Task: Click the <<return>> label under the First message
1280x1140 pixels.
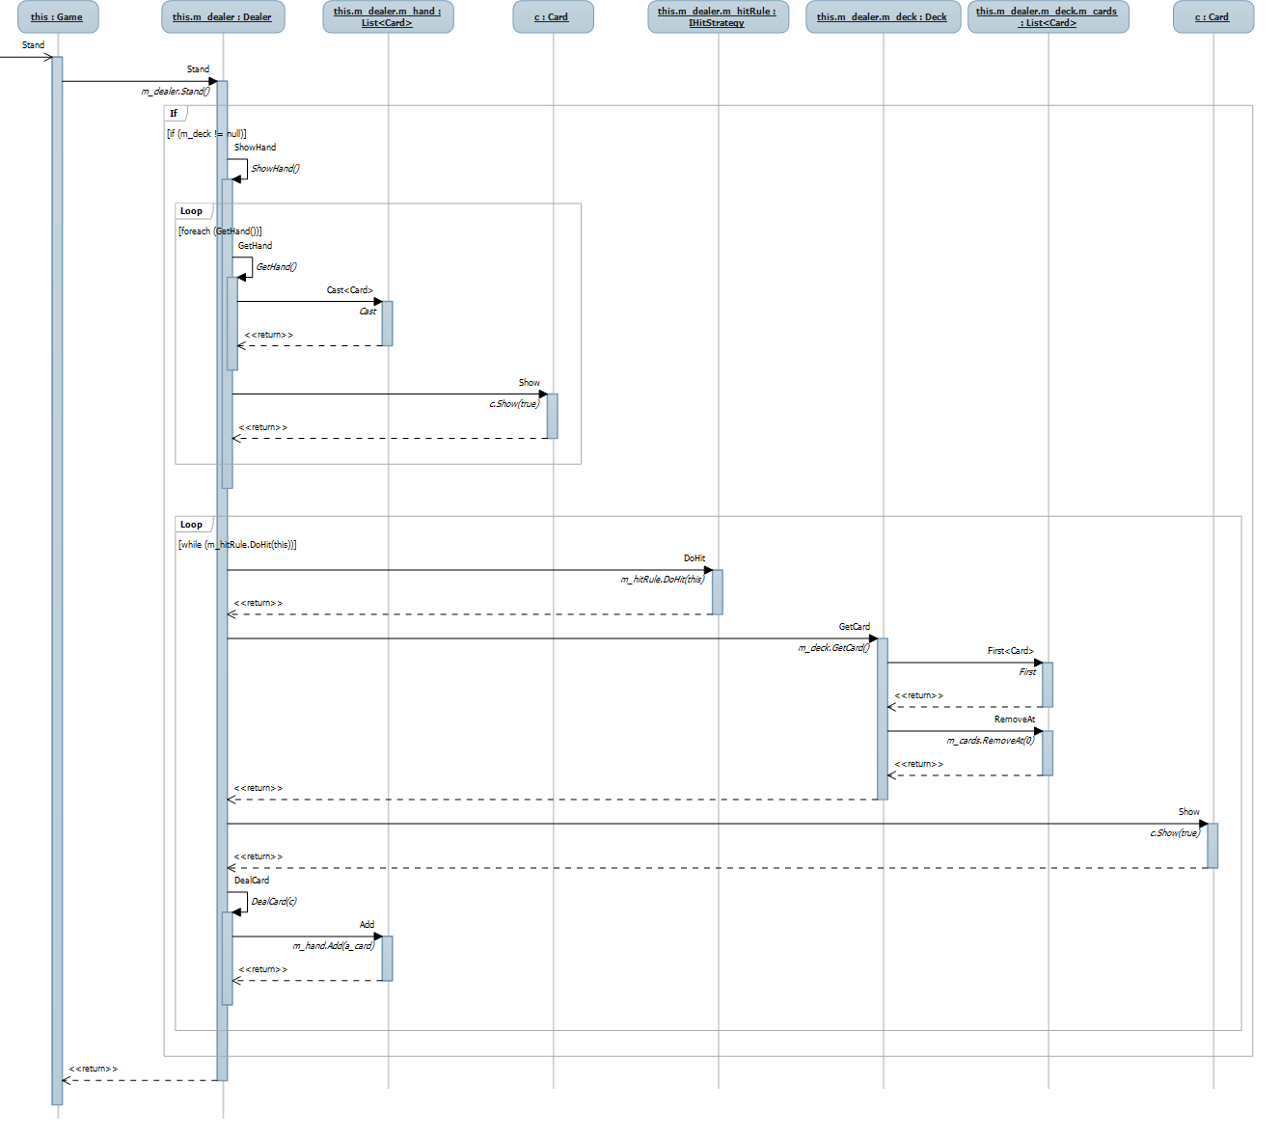Action: click(919, 695)
